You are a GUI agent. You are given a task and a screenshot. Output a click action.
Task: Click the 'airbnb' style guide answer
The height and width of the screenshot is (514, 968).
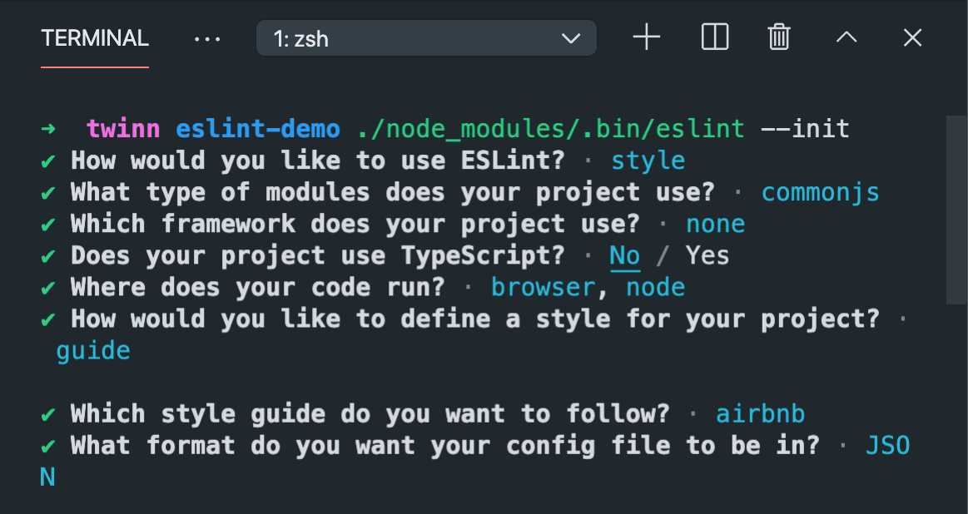coord(761,414)
